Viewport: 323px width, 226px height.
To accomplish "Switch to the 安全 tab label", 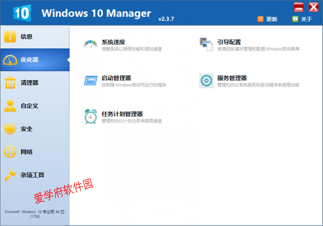I will coord(26,129).
